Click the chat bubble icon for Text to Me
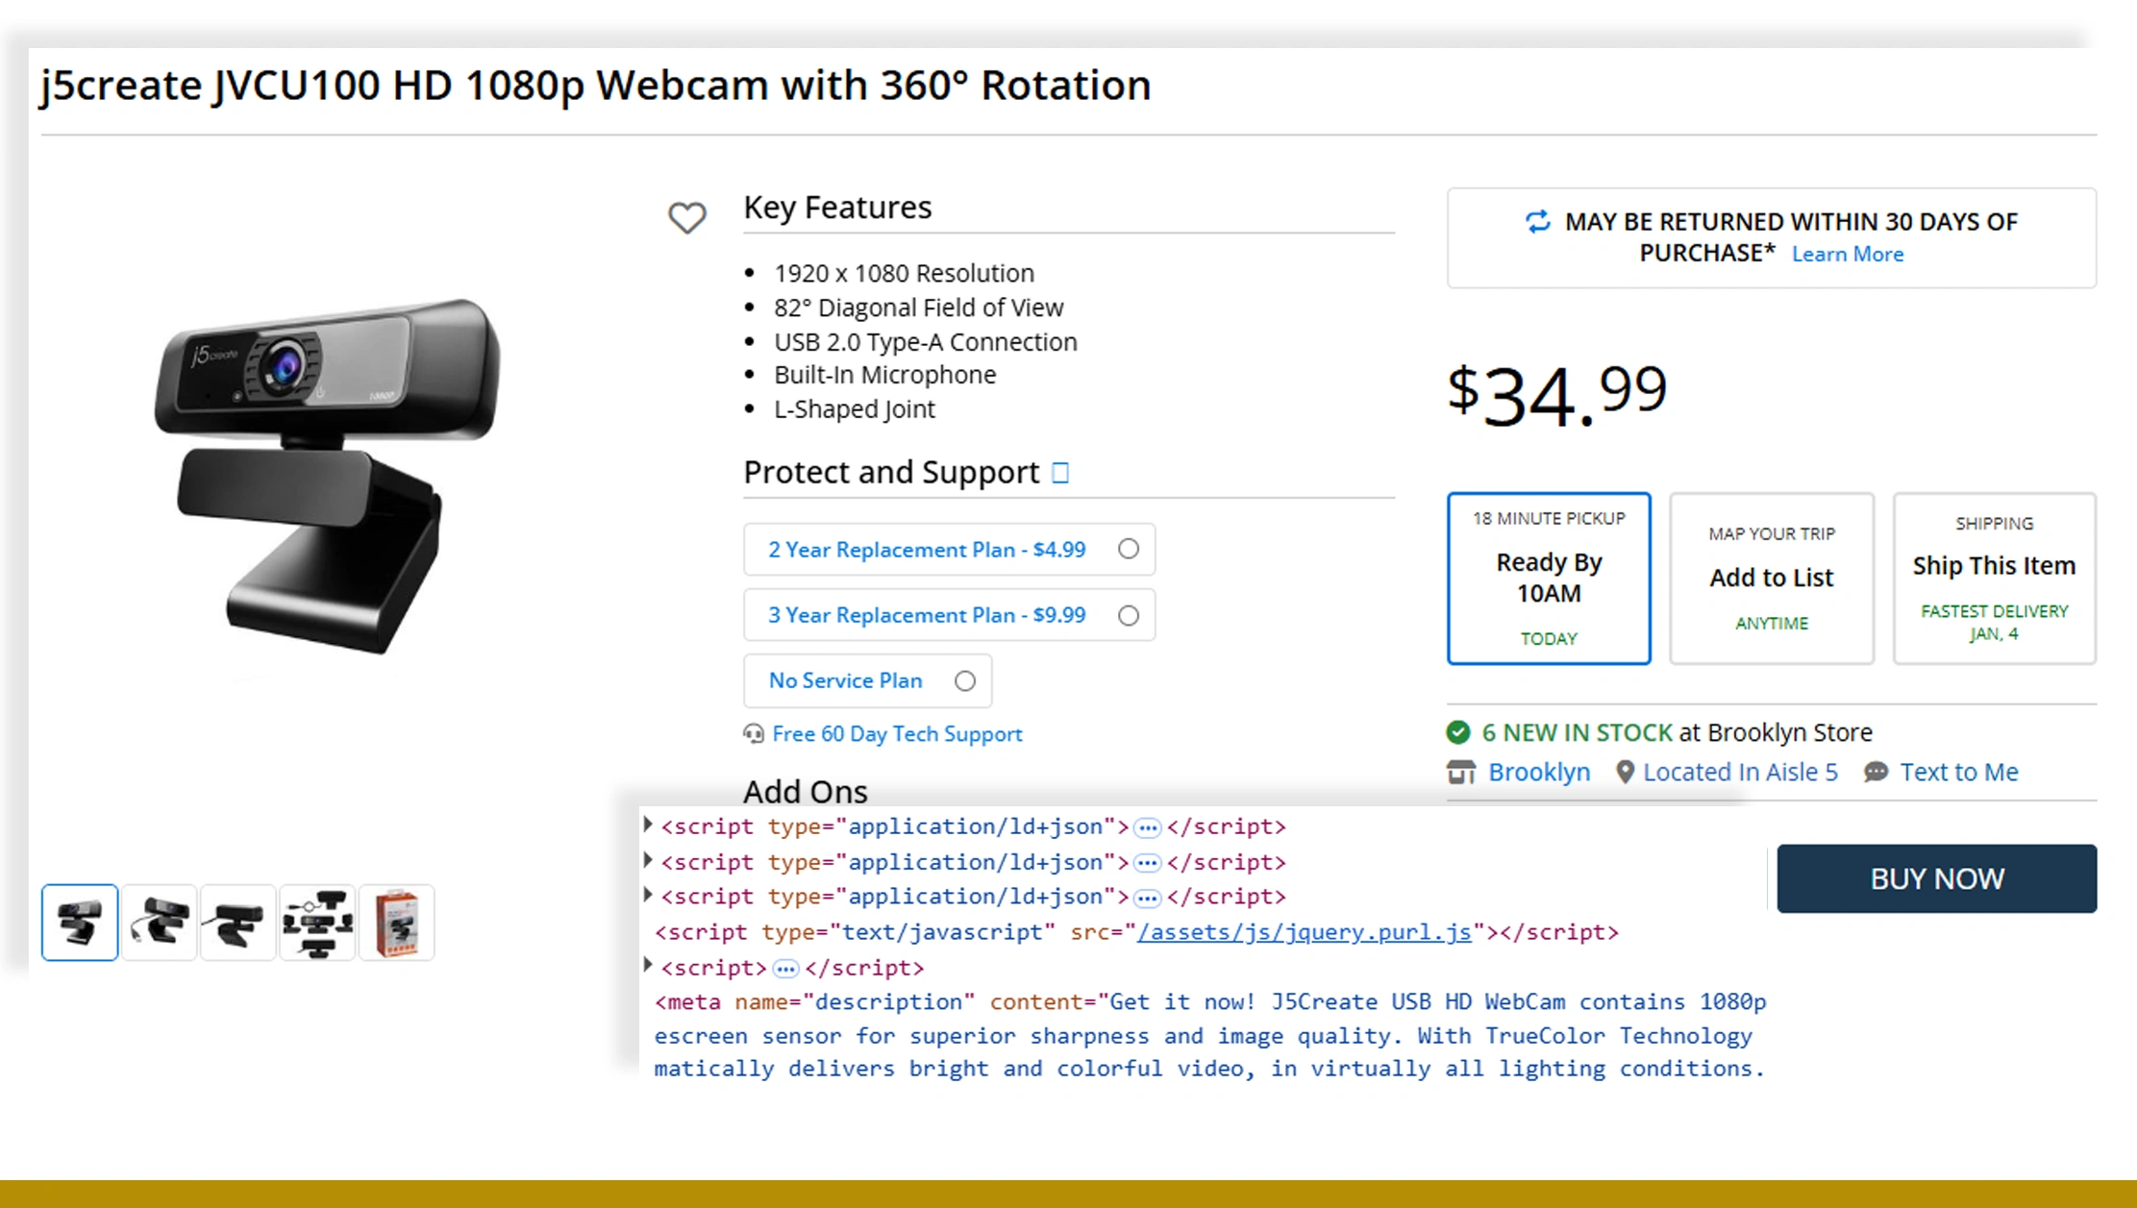 click(1874, 772)
